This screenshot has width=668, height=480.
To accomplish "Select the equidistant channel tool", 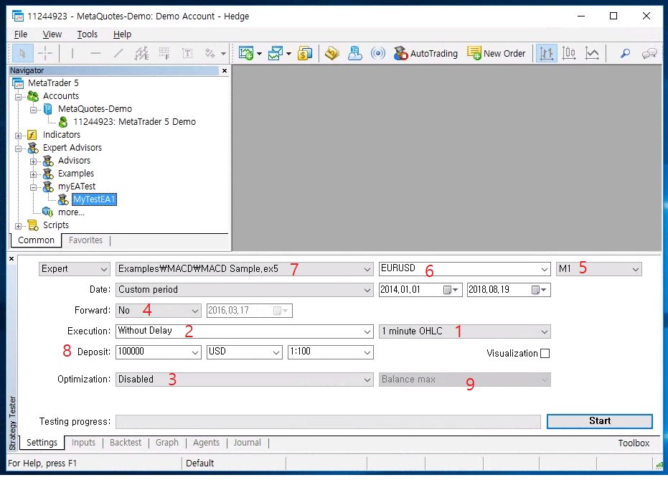I will 141,54.
